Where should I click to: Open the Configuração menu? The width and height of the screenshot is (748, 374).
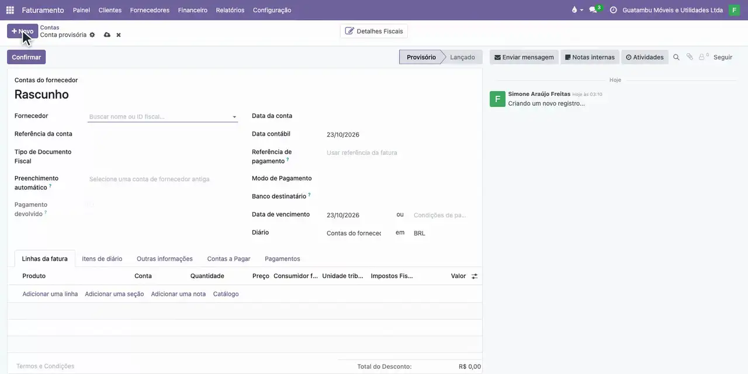click(x=272, y=10)
